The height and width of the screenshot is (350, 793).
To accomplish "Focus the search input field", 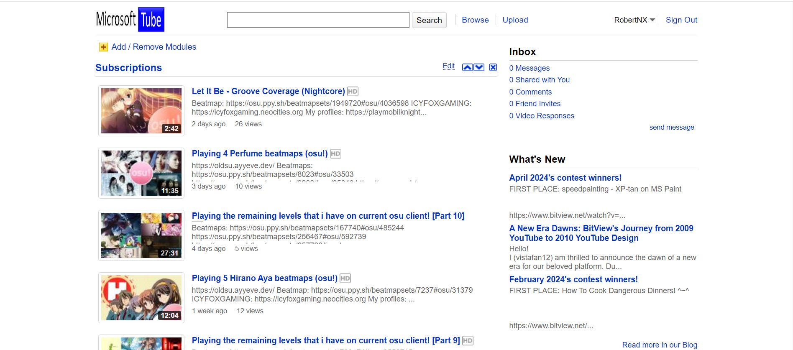I will tap(318, 20).
